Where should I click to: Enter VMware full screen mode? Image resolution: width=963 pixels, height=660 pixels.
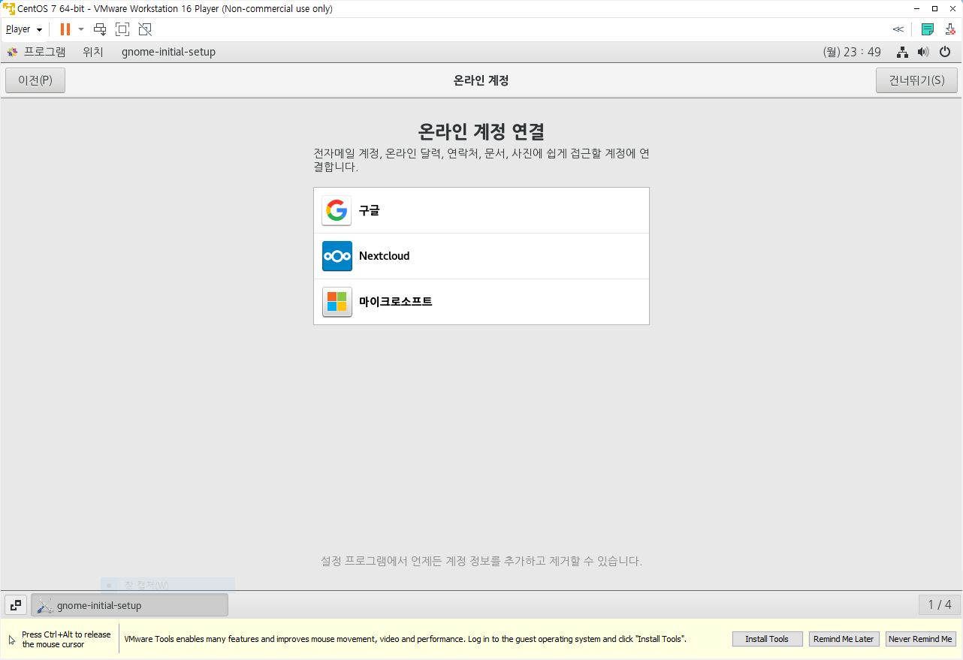click(x=122, y=29)
